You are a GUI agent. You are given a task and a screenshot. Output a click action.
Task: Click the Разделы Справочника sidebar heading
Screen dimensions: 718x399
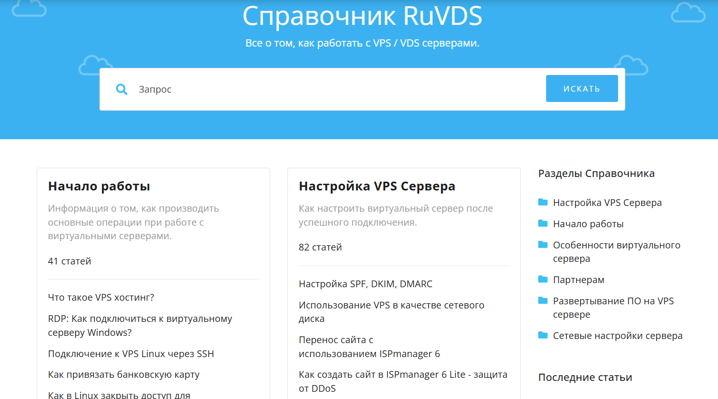[x=596, y=173]
